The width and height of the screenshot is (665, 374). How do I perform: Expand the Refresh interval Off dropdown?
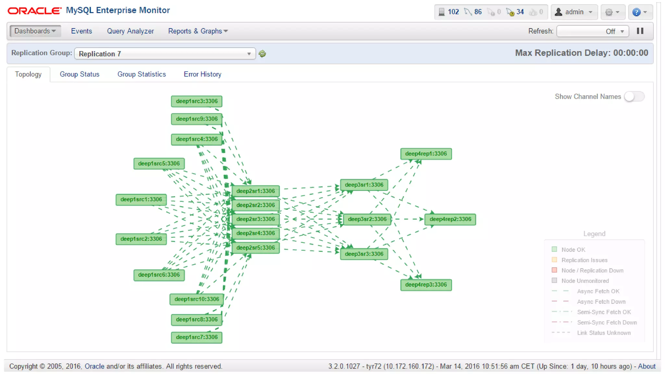[x=593, y=31]
